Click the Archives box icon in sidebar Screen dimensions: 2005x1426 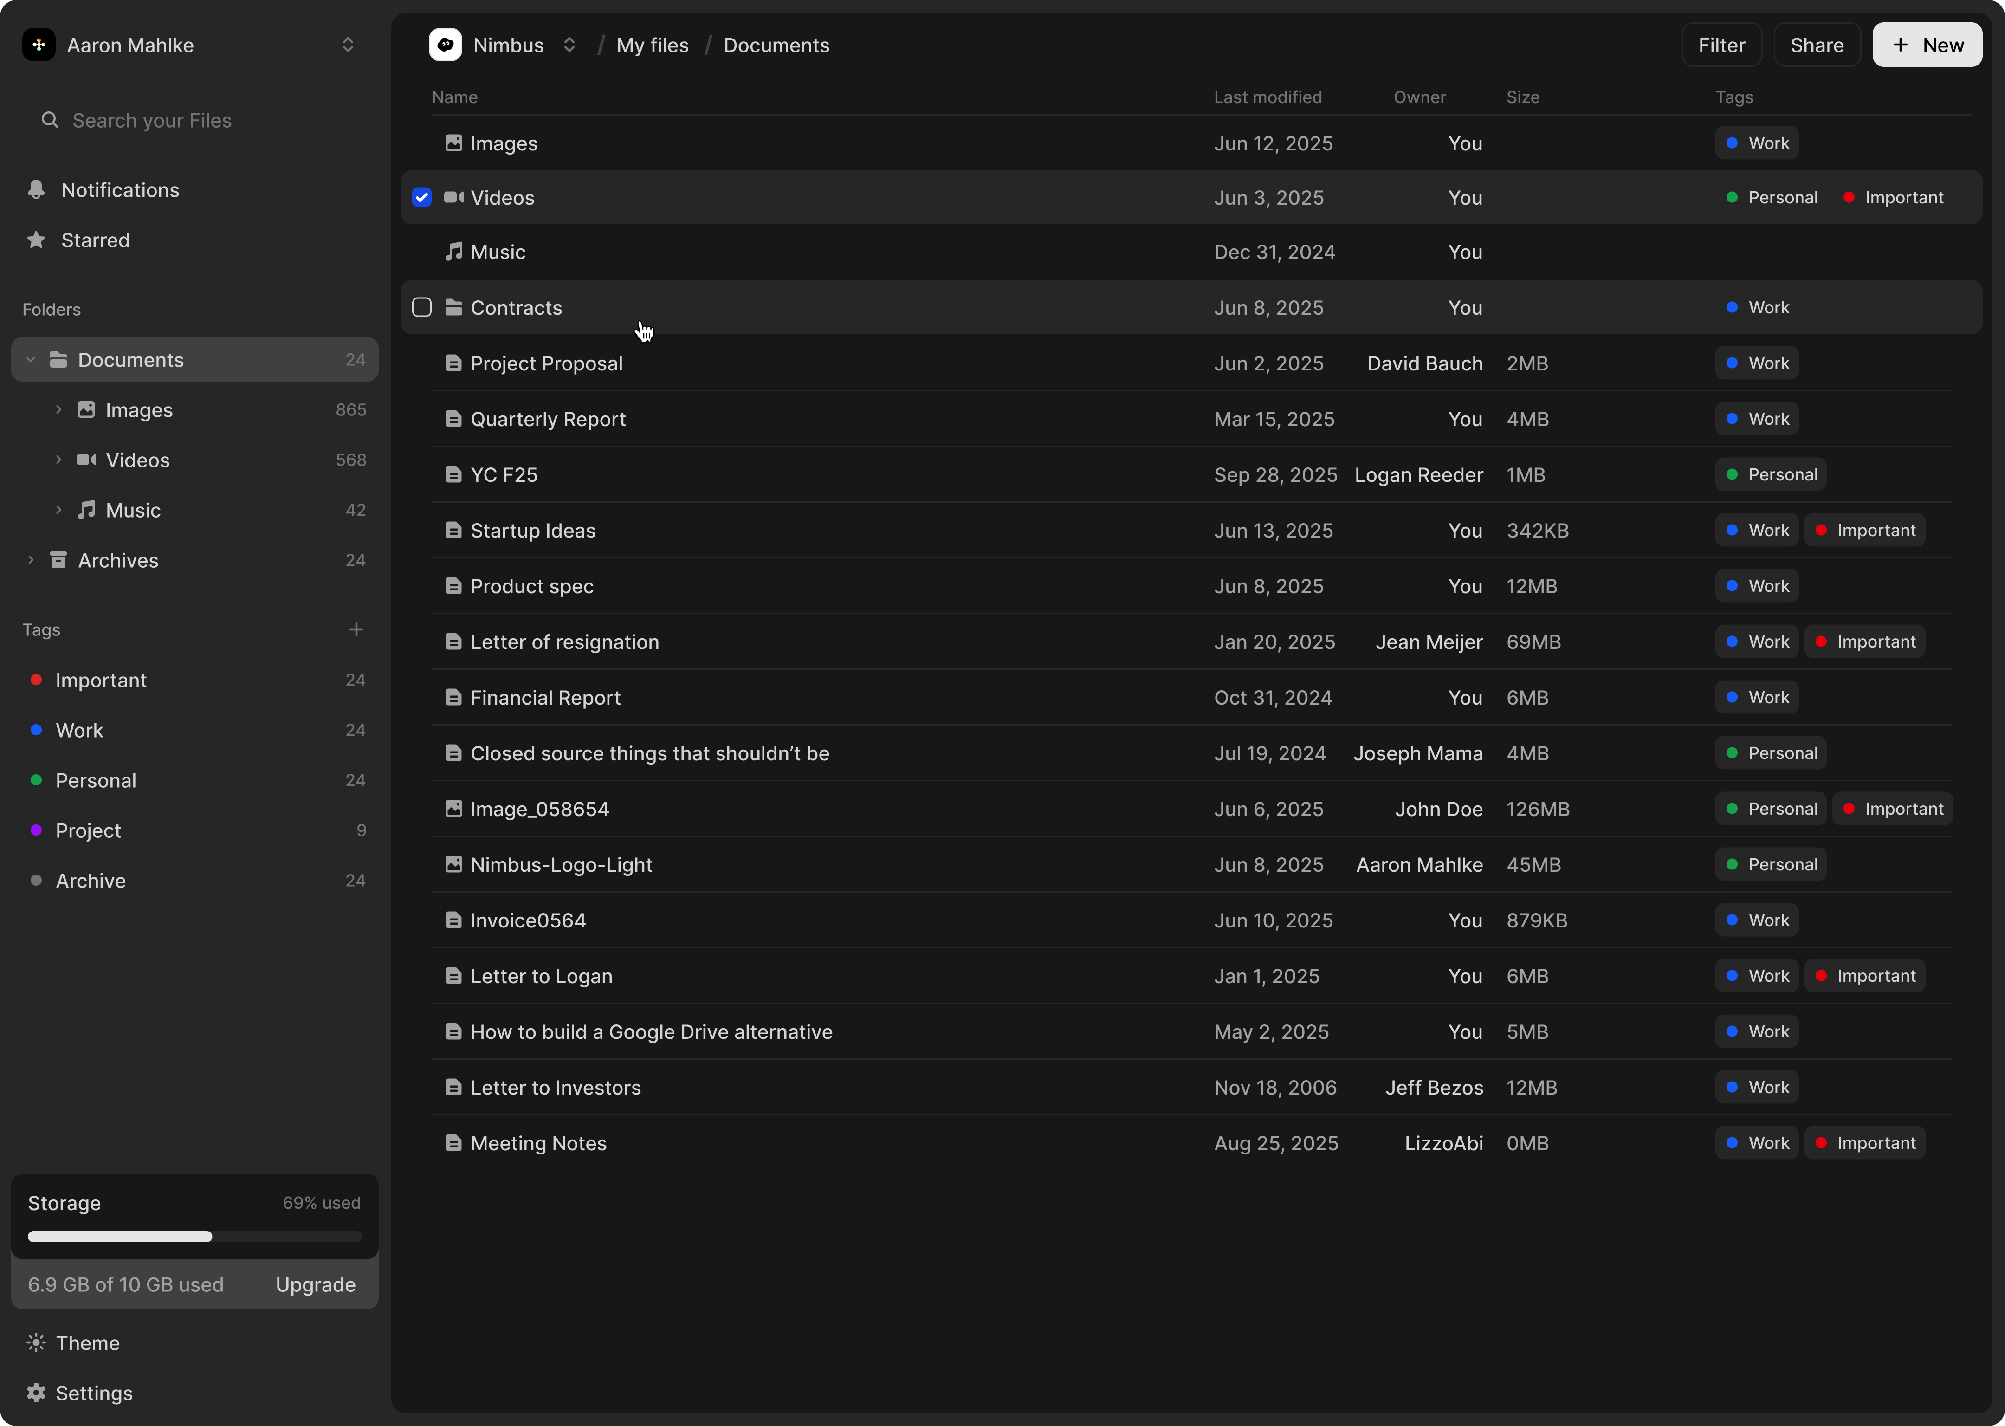pos(59,560)
